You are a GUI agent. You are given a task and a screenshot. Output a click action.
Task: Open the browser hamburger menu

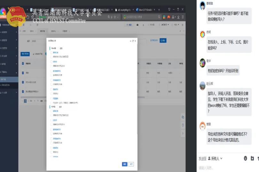(x=182, y=17)
